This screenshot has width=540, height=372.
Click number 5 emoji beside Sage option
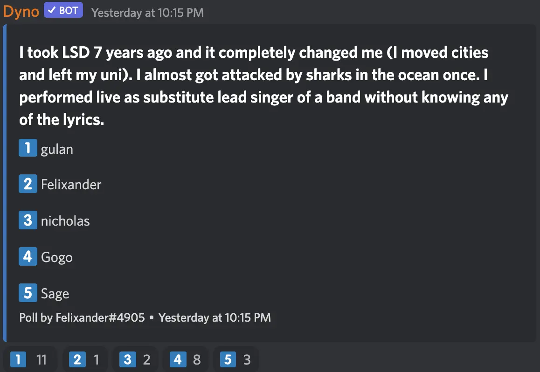point(28,293)
